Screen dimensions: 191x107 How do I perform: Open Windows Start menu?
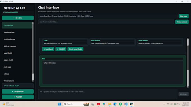pyautogui.click(x=60, y=104)
